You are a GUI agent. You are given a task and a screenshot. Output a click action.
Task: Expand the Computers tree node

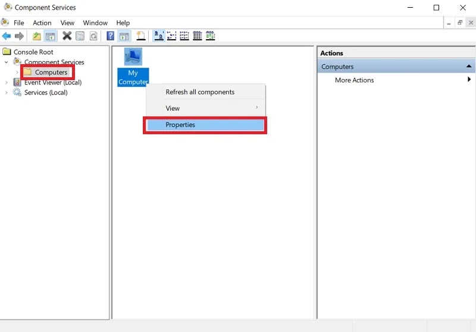(x=17, y=72)
